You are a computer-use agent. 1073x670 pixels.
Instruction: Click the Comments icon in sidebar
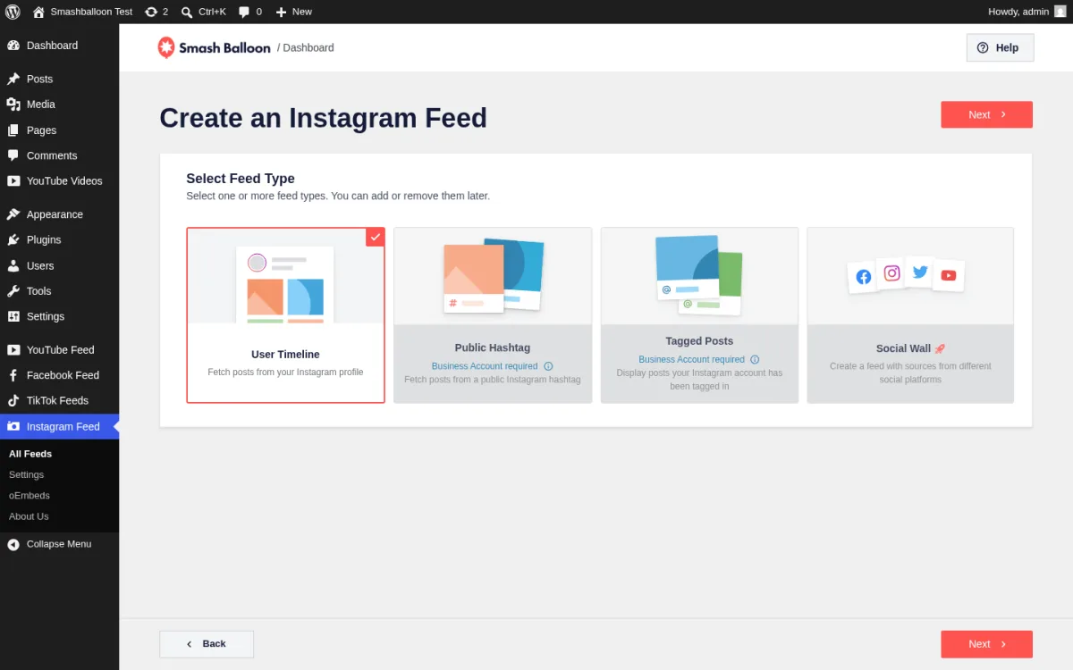[13, 155]
